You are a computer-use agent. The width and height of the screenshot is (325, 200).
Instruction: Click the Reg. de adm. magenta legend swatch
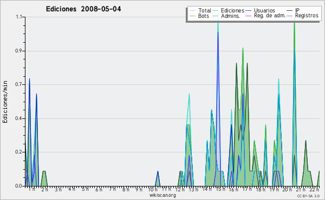[x=248, y=16]
